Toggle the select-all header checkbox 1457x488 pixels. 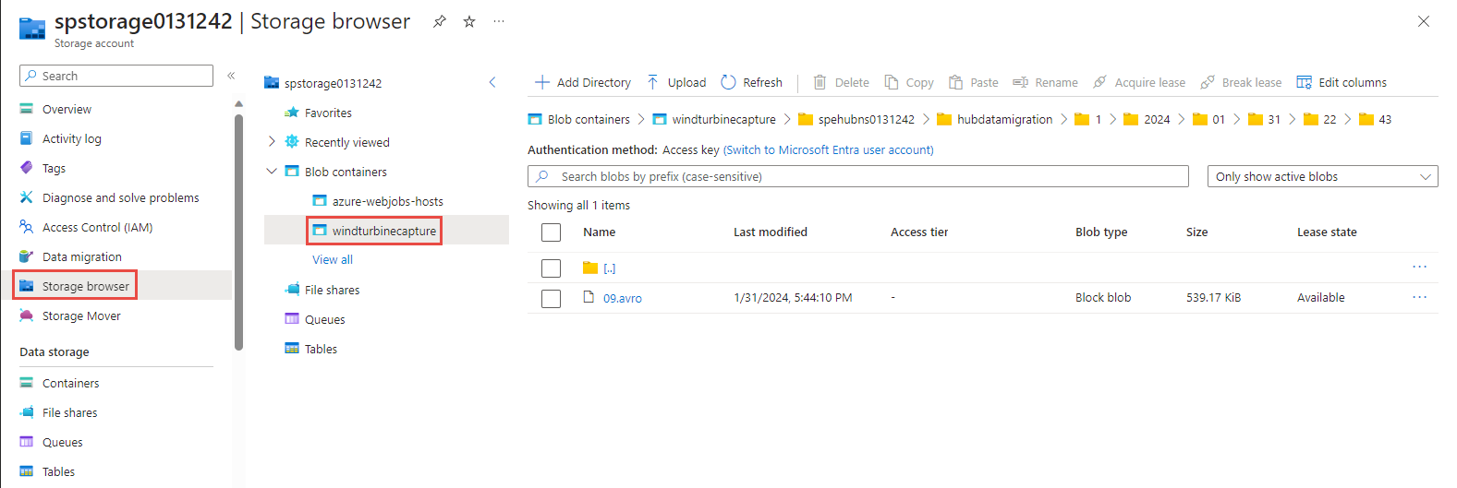pos(552,232)
